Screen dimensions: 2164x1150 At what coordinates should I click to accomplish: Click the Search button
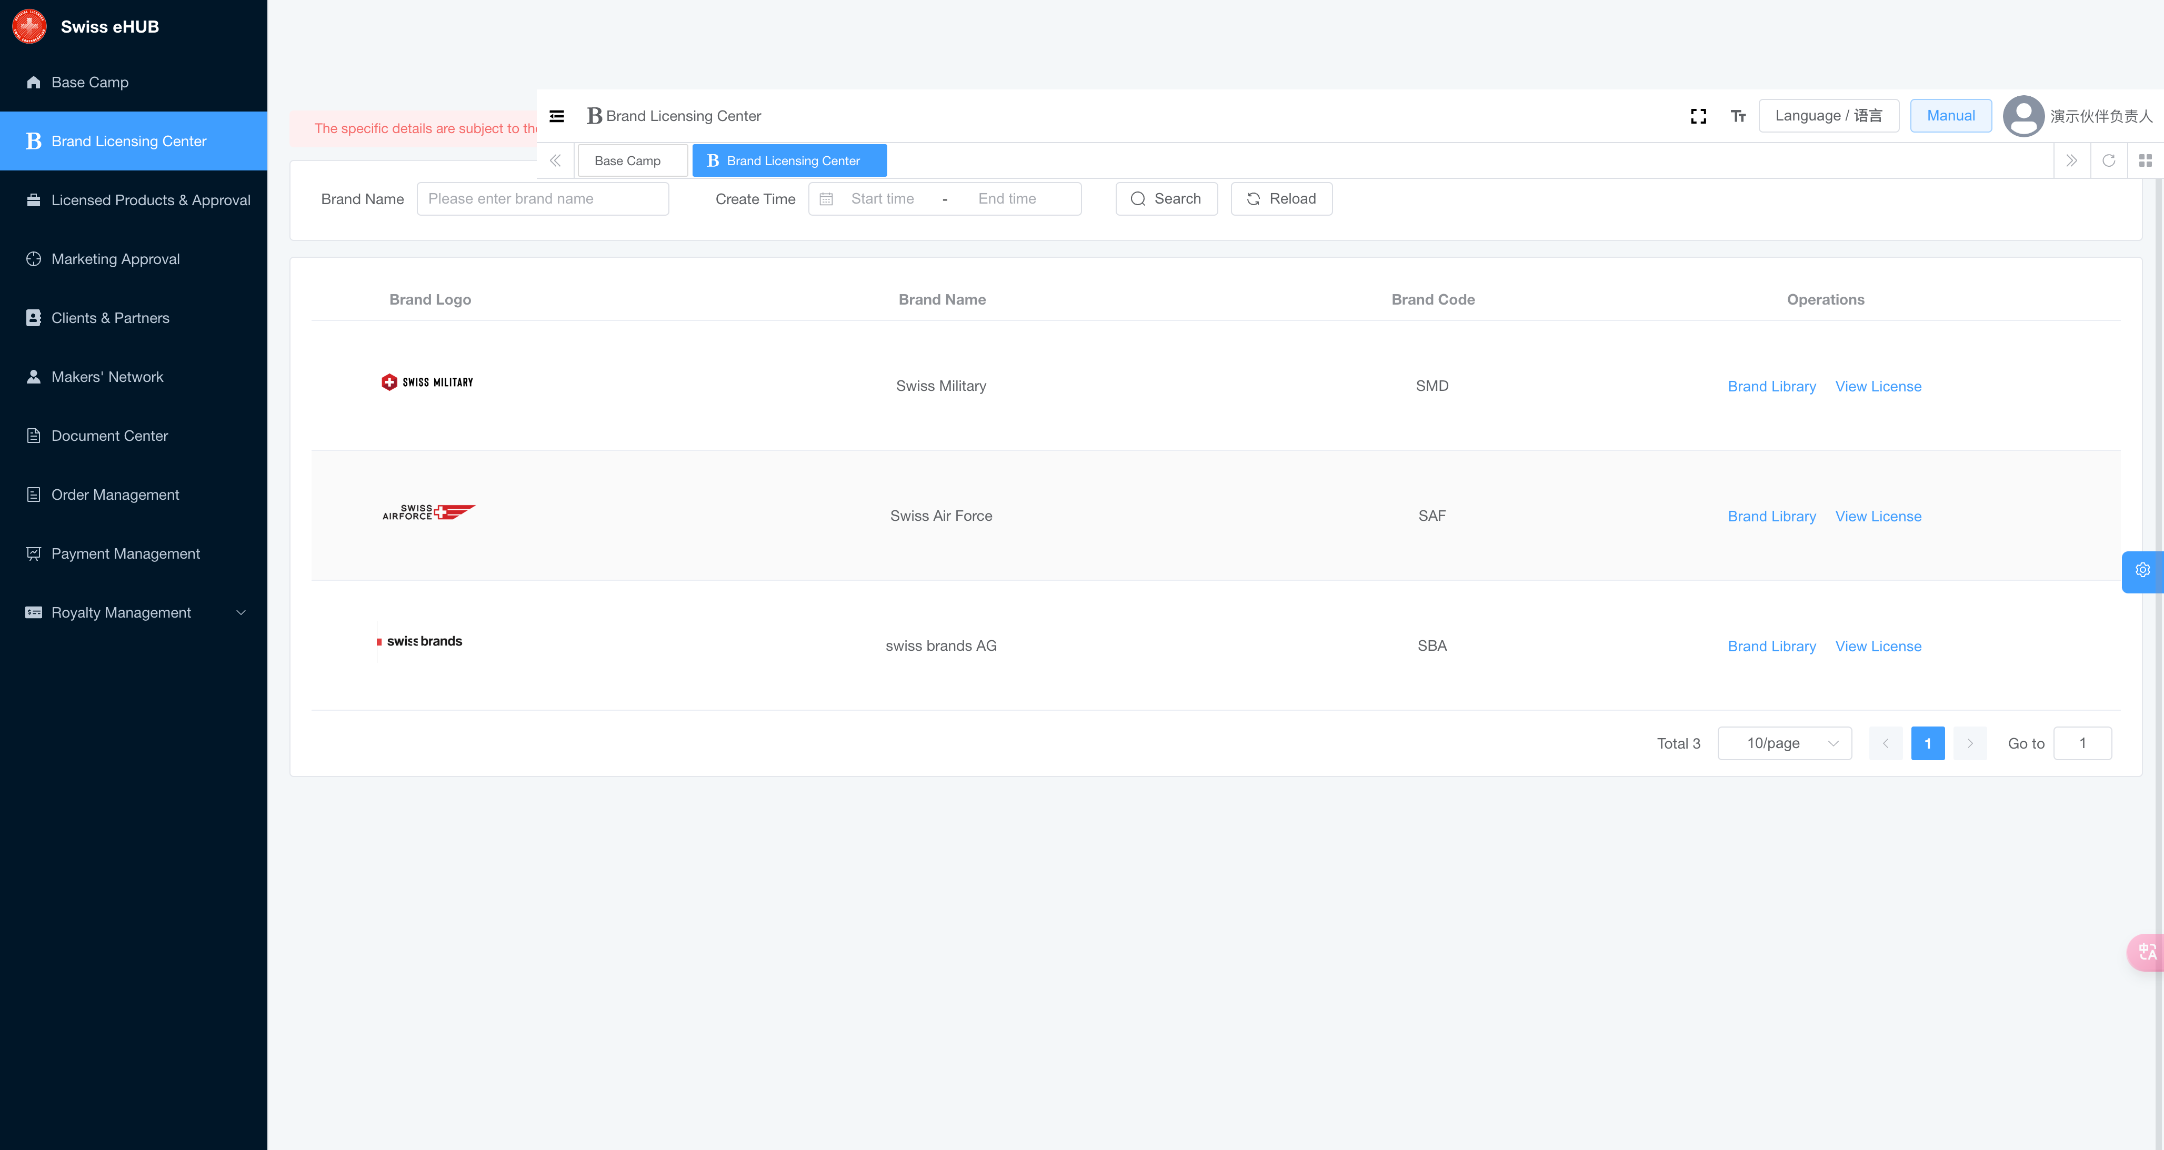click(x=1166, y=199)
